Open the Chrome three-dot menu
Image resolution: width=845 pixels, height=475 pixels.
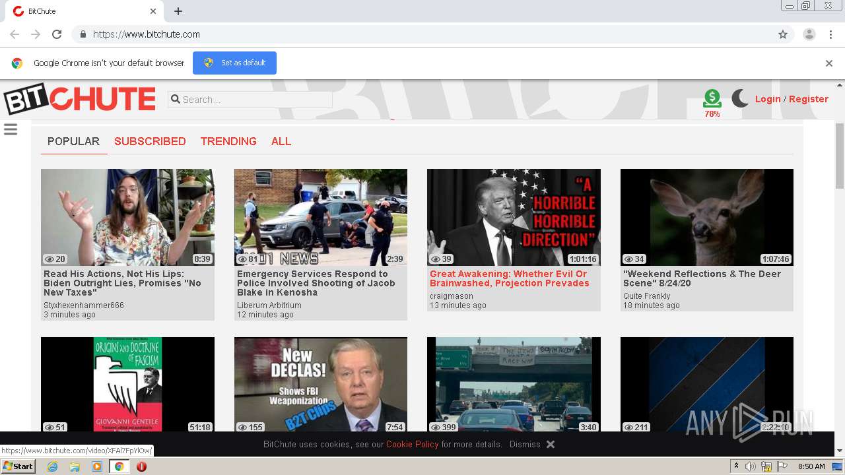pyautogui.click(x=830, y=34)
